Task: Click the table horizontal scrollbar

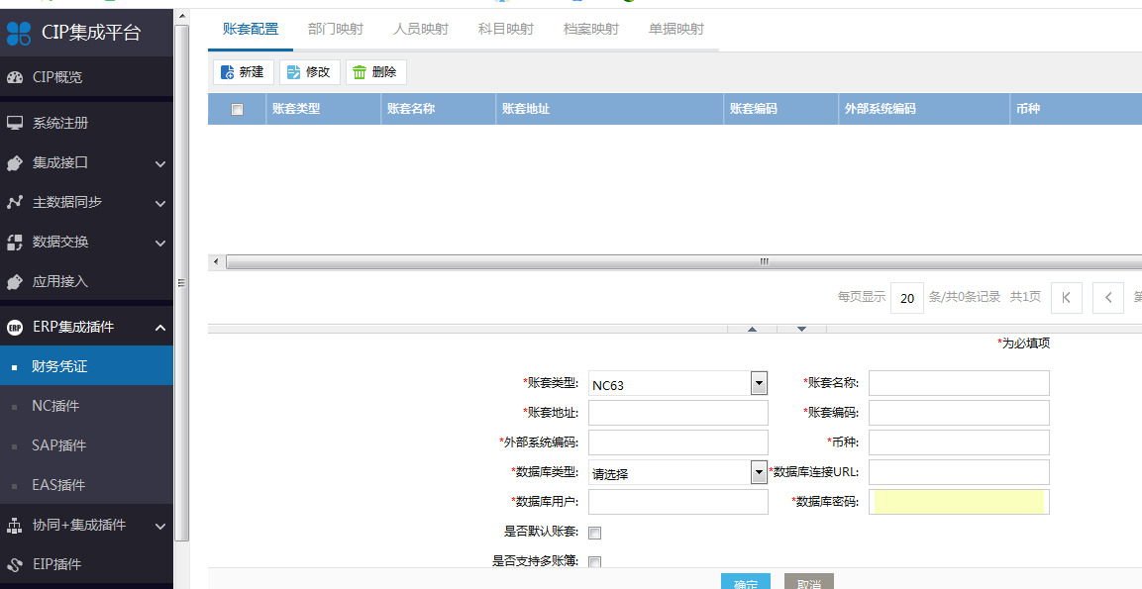Action: [x=674, y=262]
